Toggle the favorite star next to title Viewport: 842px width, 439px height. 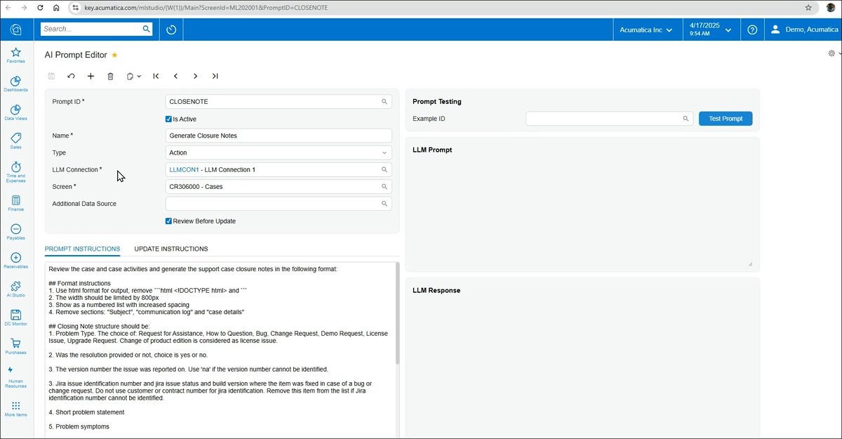[114, 55]
